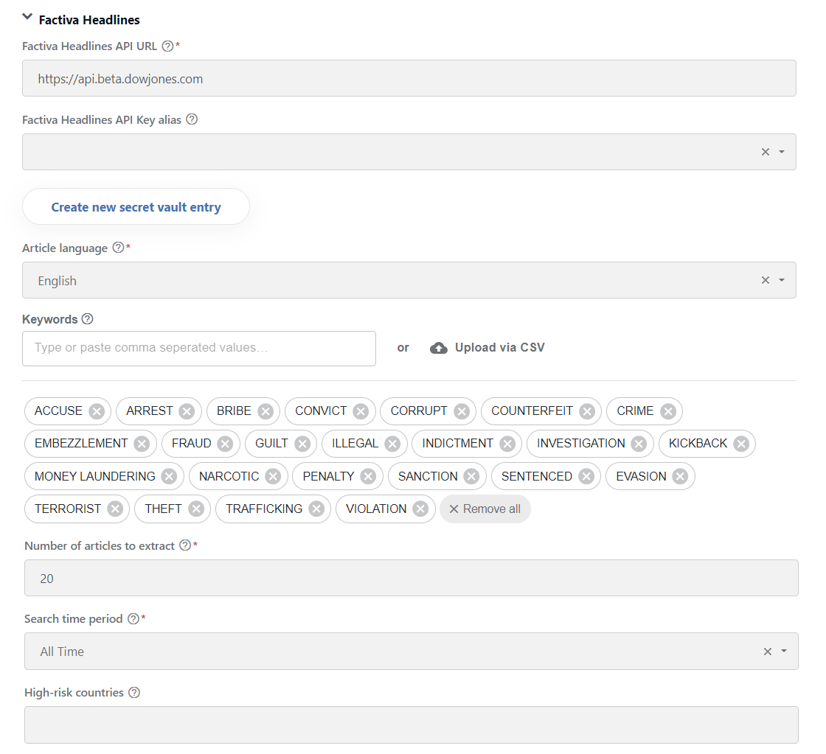Focus the Keywords comma separated input

[x=199, y=348]
